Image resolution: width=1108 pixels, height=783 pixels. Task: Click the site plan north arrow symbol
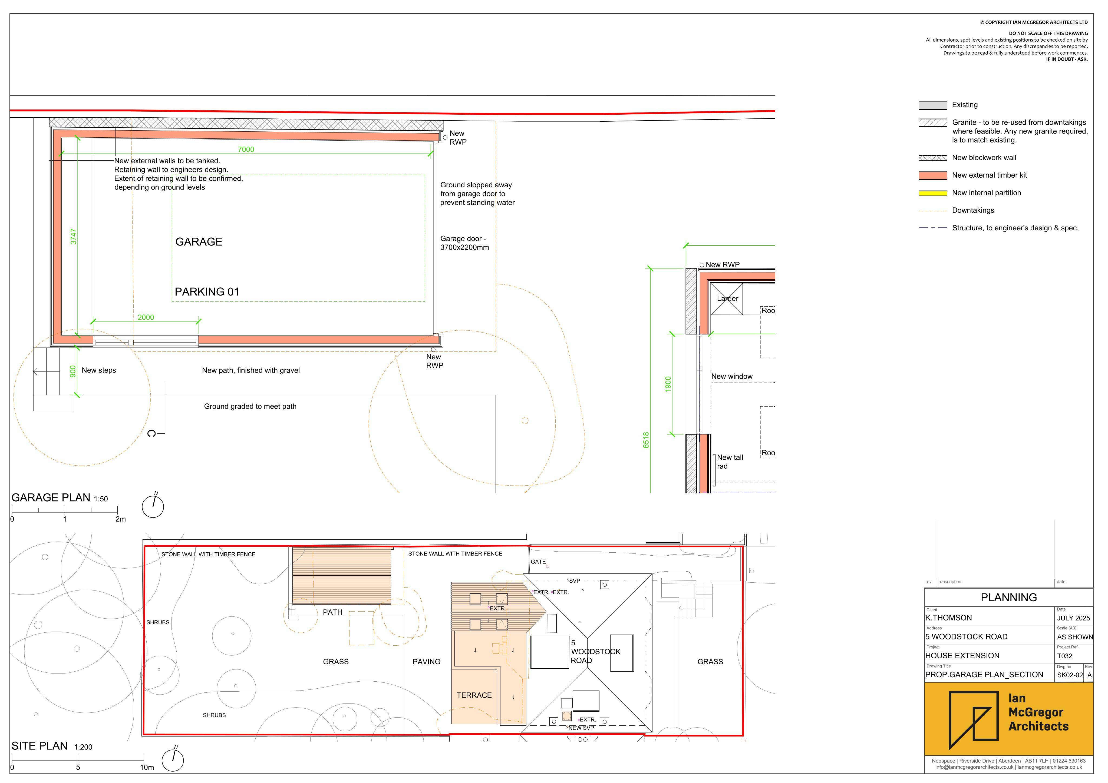pyautogui.click(x=173, y=759)
